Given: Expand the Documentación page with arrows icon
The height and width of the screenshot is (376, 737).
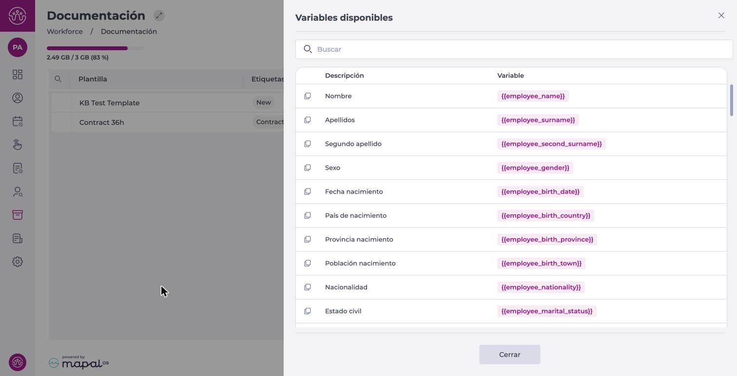Looking at the screenshot, I should (x=159, y=16).
